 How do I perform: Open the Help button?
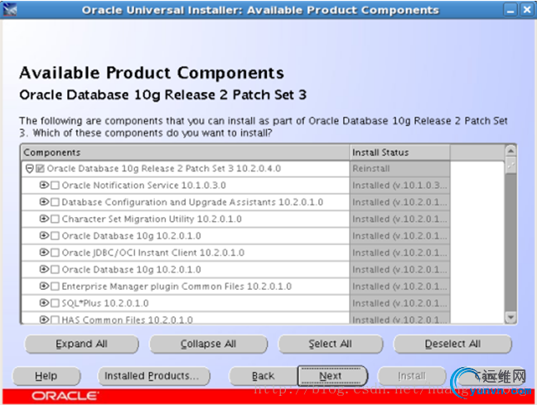click(46, 376)
